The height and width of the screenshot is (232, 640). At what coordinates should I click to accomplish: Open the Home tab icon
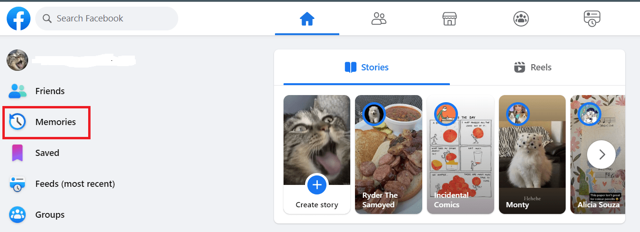tap(307, 19)
